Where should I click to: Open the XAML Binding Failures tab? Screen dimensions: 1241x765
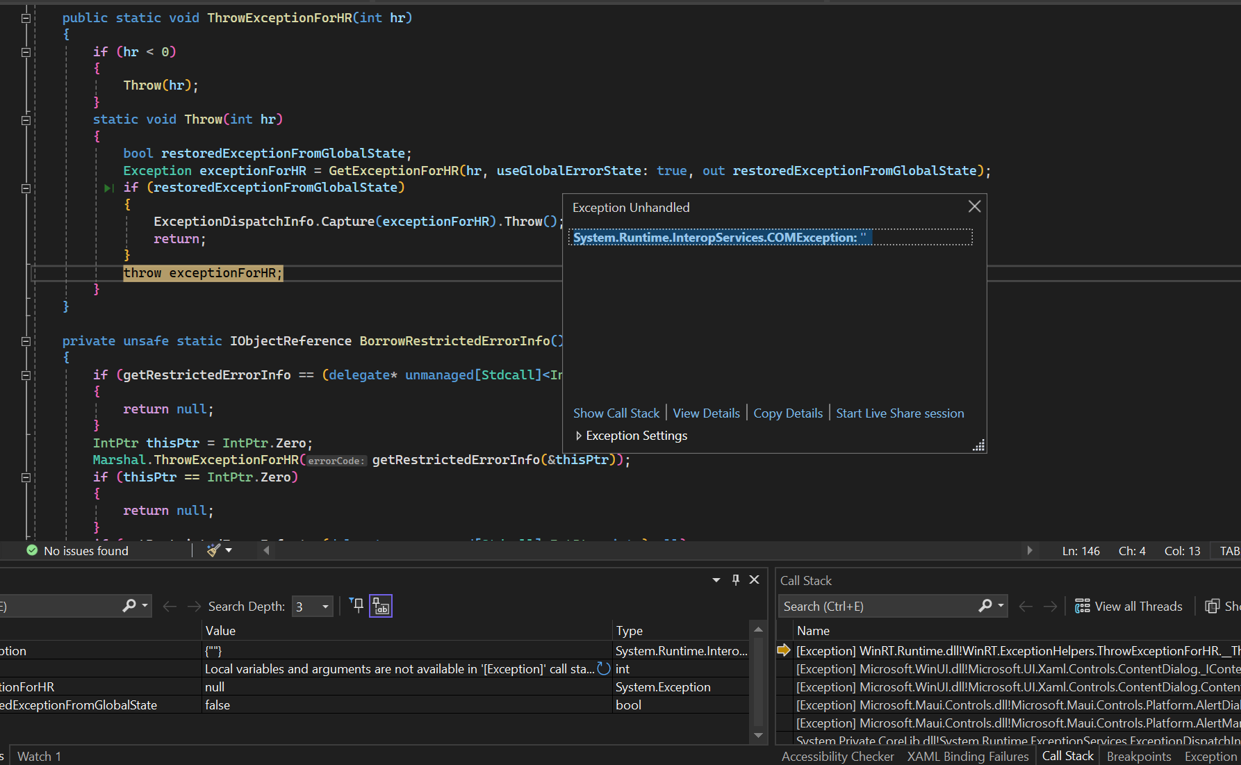967,756
